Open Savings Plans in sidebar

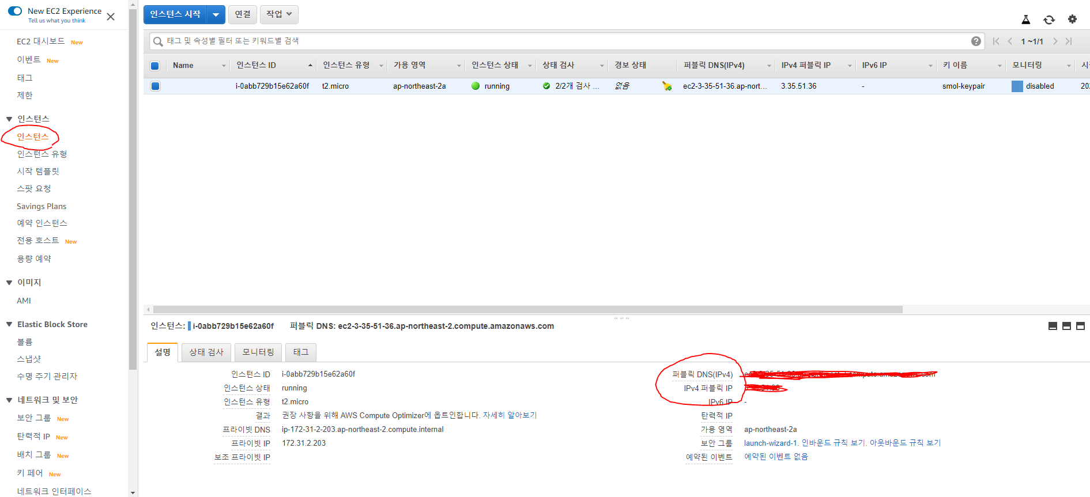coord(42,206)
